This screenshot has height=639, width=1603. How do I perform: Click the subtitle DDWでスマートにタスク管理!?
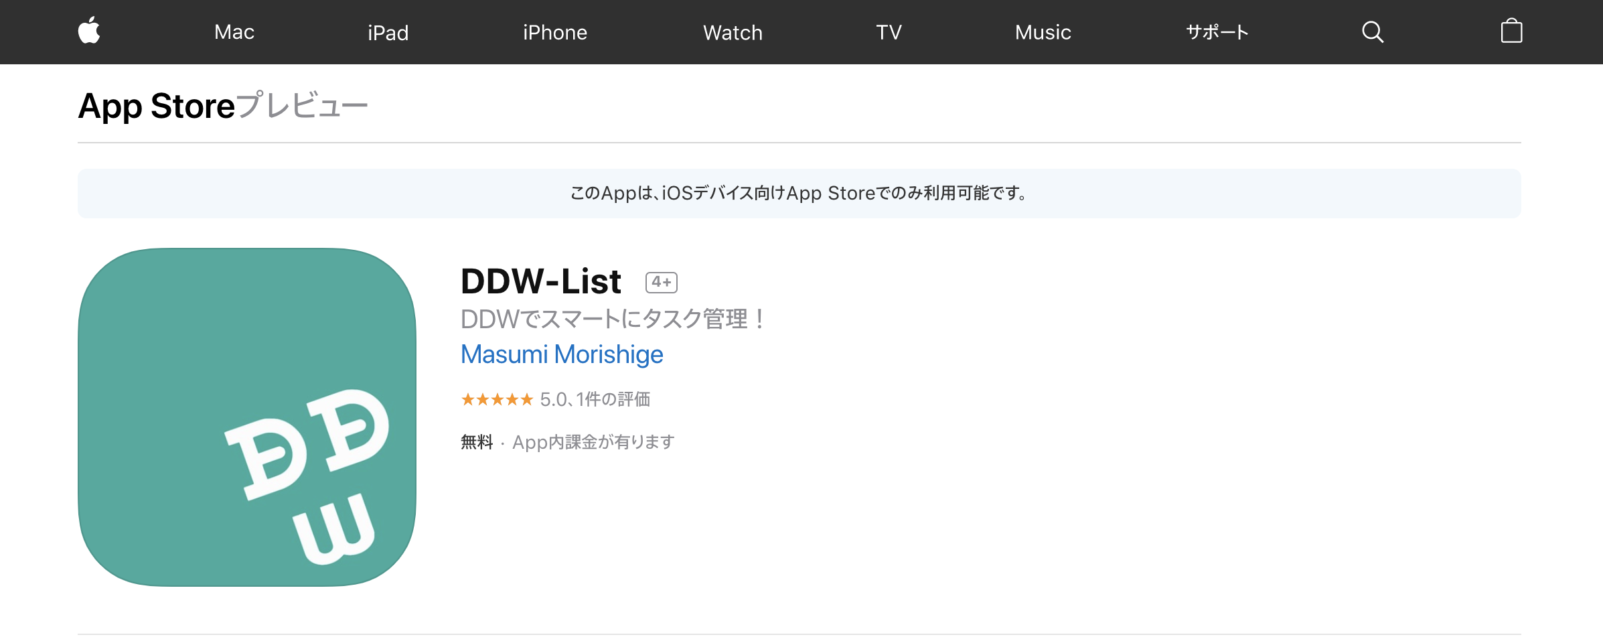tap(613, 319)
